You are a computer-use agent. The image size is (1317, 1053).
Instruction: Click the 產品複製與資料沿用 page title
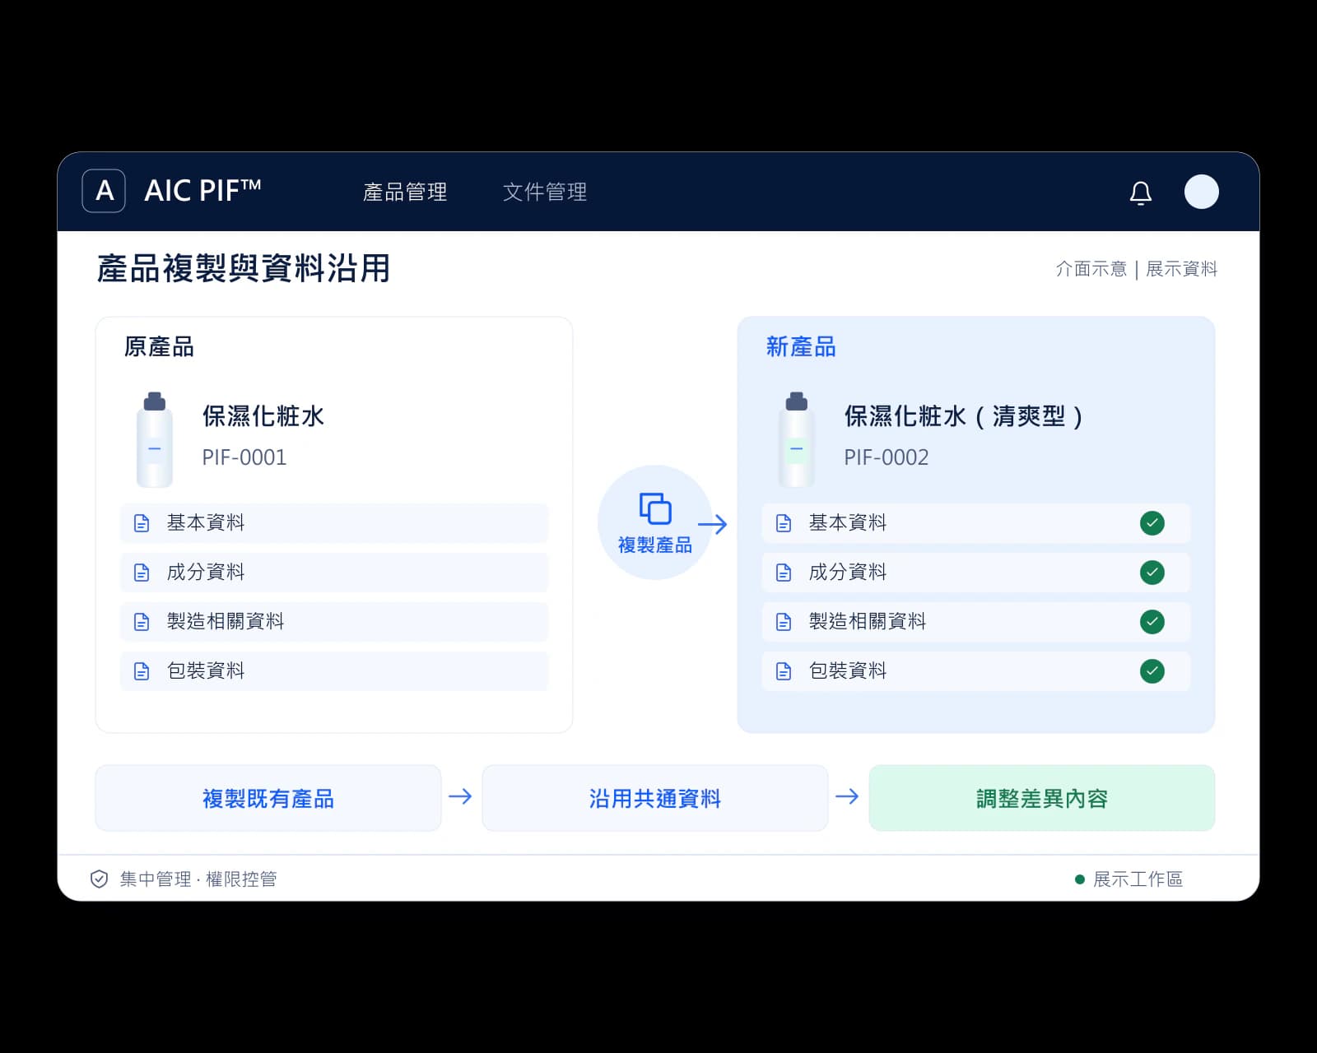pos(244,268)
